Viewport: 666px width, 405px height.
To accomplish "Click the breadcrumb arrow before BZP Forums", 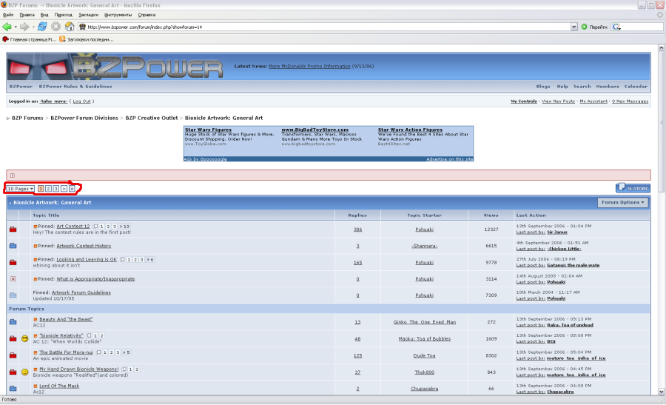I will [x=8, y=118].
